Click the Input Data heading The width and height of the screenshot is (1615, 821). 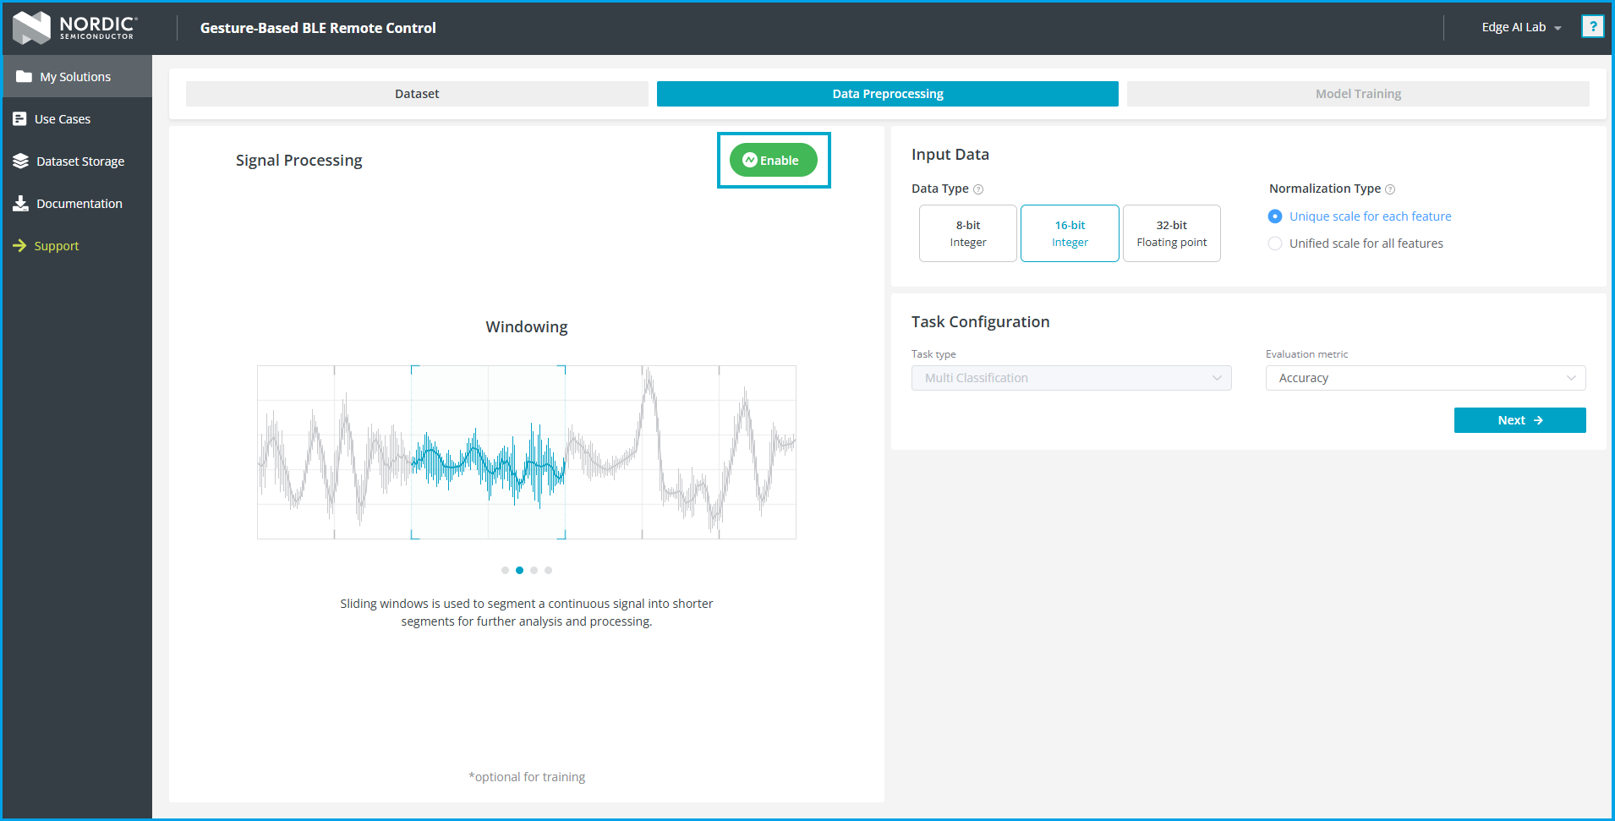950,155
